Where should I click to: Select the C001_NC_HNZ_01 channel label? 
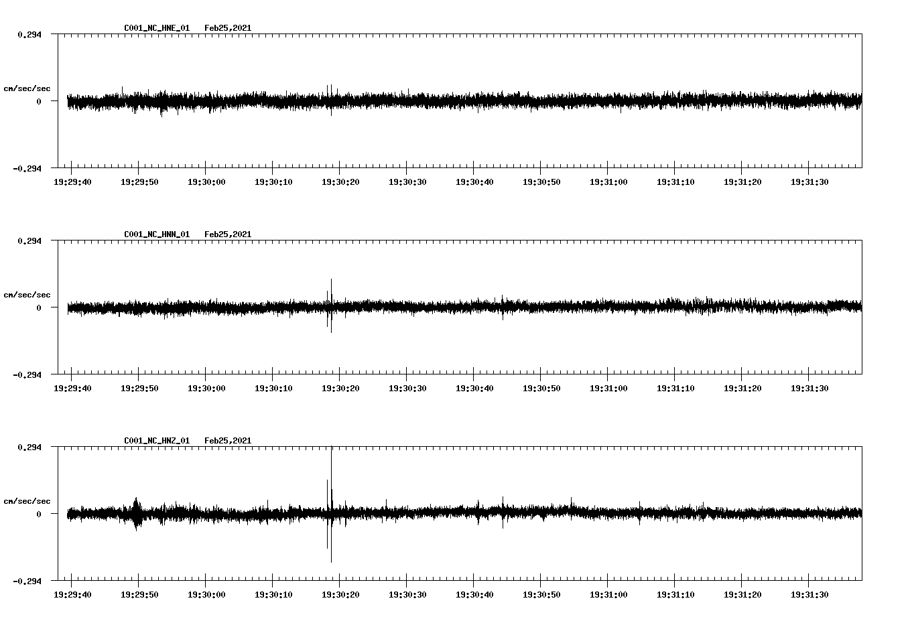pos(156,439)
